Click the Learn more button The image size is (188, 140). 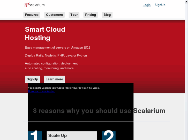click(x=54, y=79)
